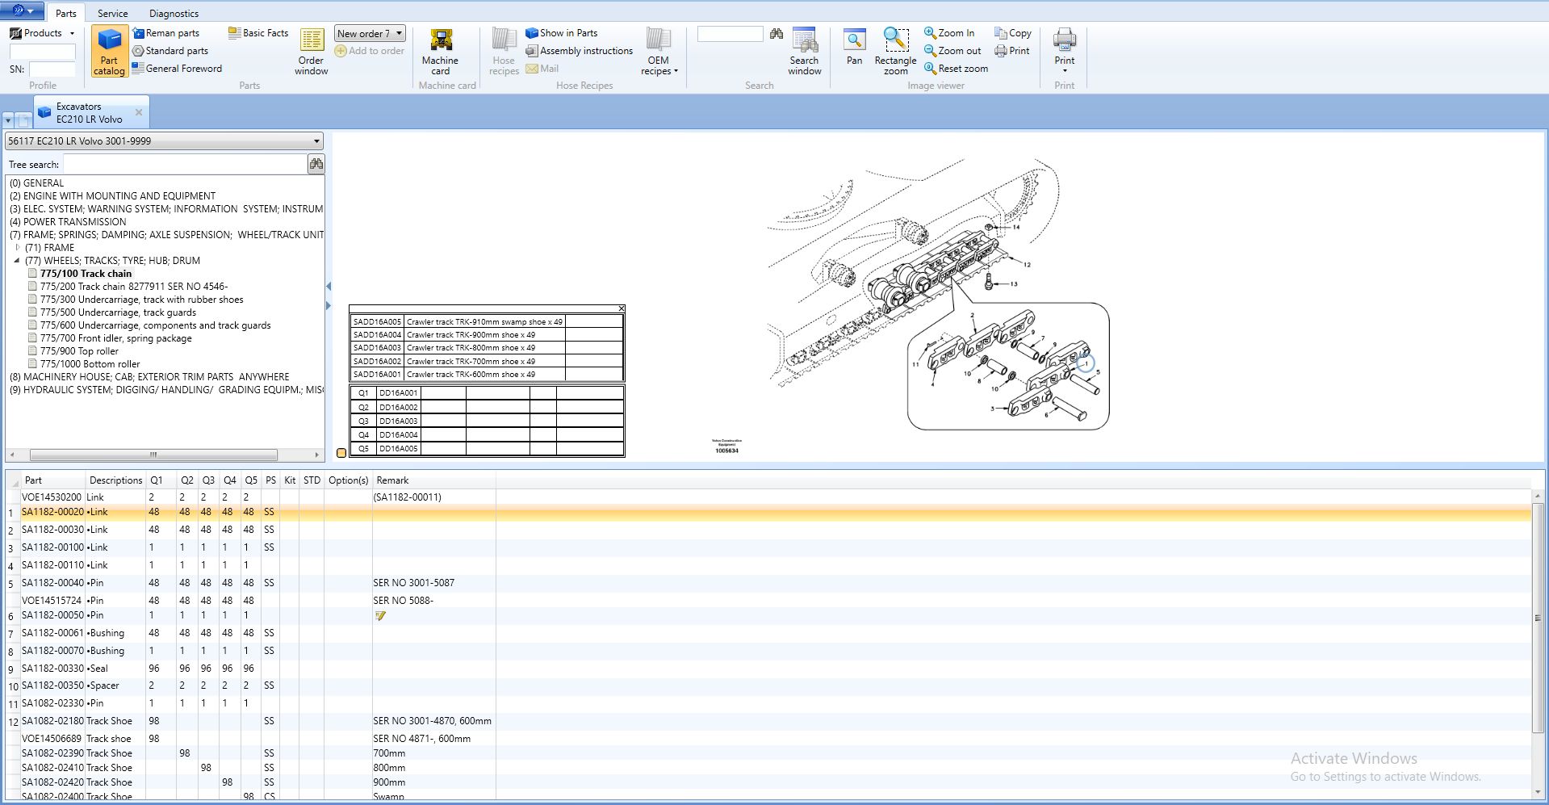The width and height of the screenshot is (1549, 805).
Task: Switch to the Diagnostics tab
Action: click(x=174, y=13)
